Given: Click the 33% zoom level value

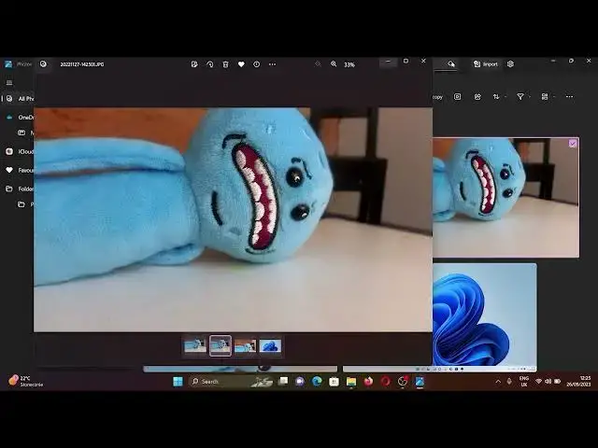Looking at the screenshot, I should point(349,64).
